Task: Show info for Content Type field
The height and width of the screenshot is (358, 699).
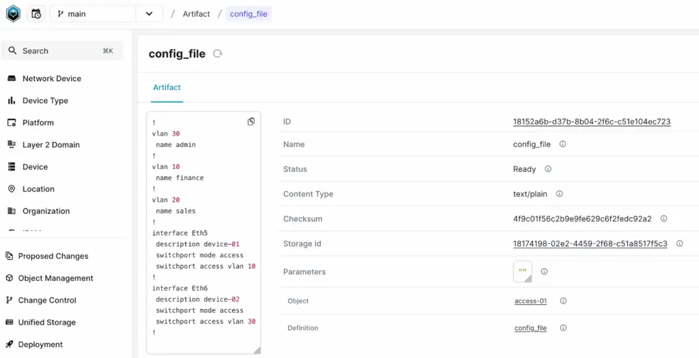Action: coord(560,194)
